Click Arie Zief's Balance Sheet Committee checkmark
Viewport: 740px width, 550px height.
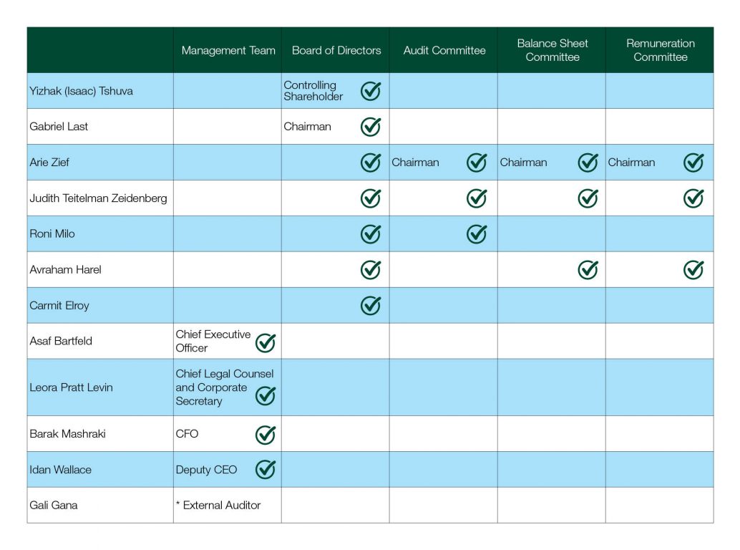point(588,162)
